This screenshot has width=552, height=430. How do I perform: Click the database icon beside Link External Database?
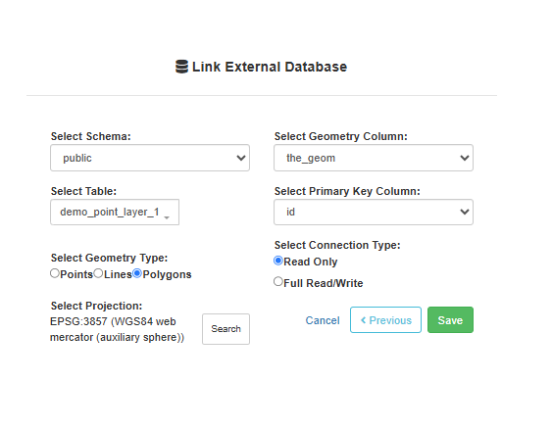[x=181, y=67]
